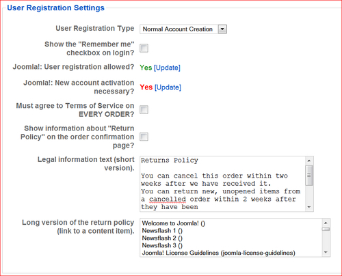This screenshot has width=342, height=276.
Task: Click scroll down arrow of content item list
Action: (x=326, y=252)
